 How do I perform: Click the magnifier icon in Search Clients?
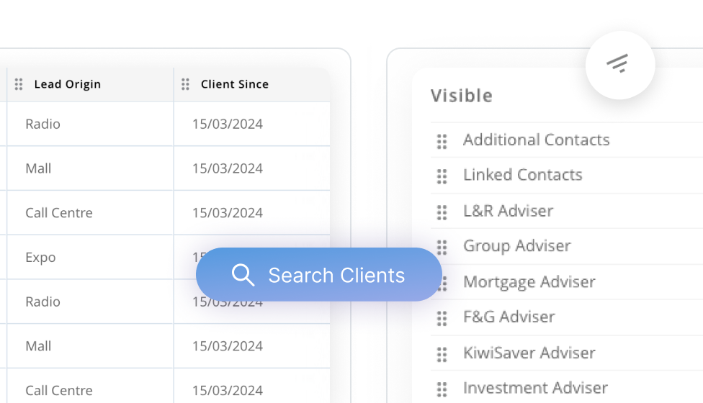243,274
